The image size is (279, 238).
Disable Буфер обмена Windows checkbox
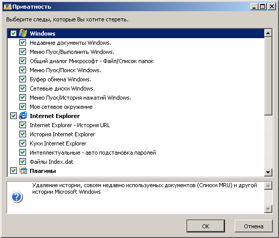point(22,79)
